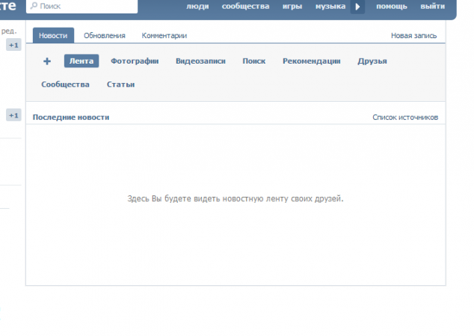474x336 pixels.
Task: Open the Список источников link
Action: [405, 117]
